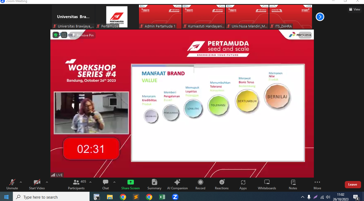Show hidden system tray icons
This screenshot has height=201, width=364.
pyautogui.click(x=302, y=197)
